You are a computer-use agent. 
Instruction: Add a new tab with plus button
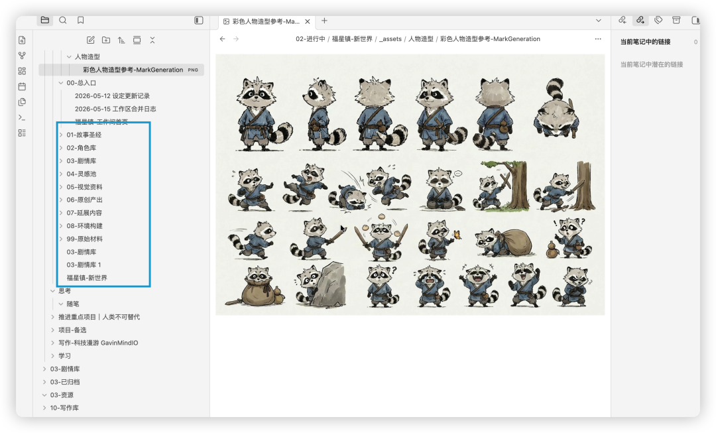pos(324,21)
